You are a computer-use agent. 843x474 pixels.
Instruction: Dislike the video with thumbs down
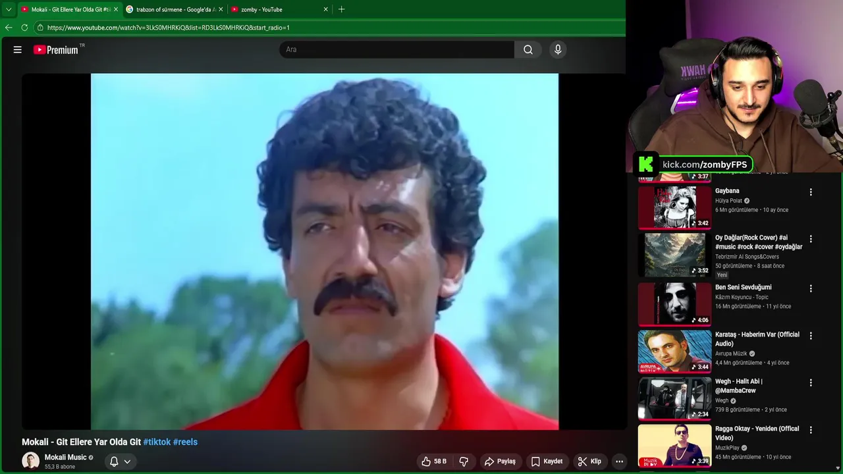(x=464, y=461)
